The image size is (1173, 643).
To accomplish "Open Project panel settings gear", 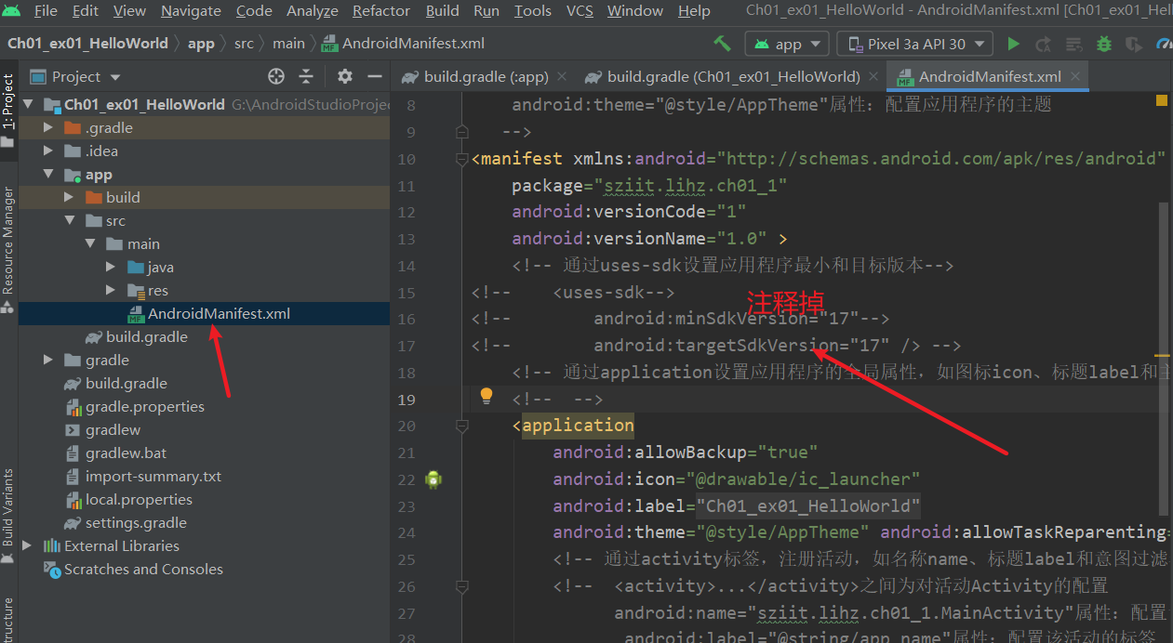I will point(345,76).
